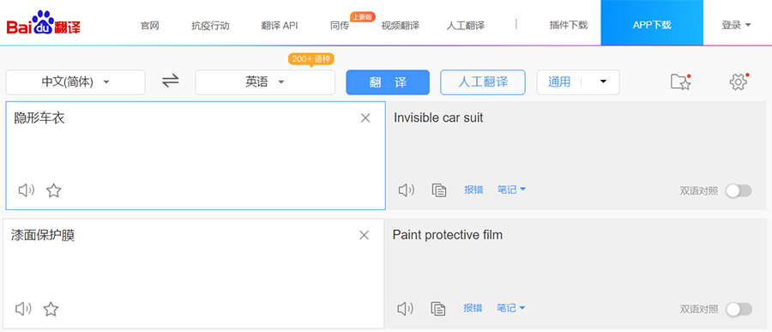Screen dimensions: 772x332
Task: Open the 官网 nav item
Action: pos(149,26)
